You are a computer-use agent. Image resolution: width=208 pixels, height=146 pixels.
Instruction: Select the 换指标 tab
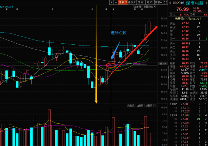149,105
